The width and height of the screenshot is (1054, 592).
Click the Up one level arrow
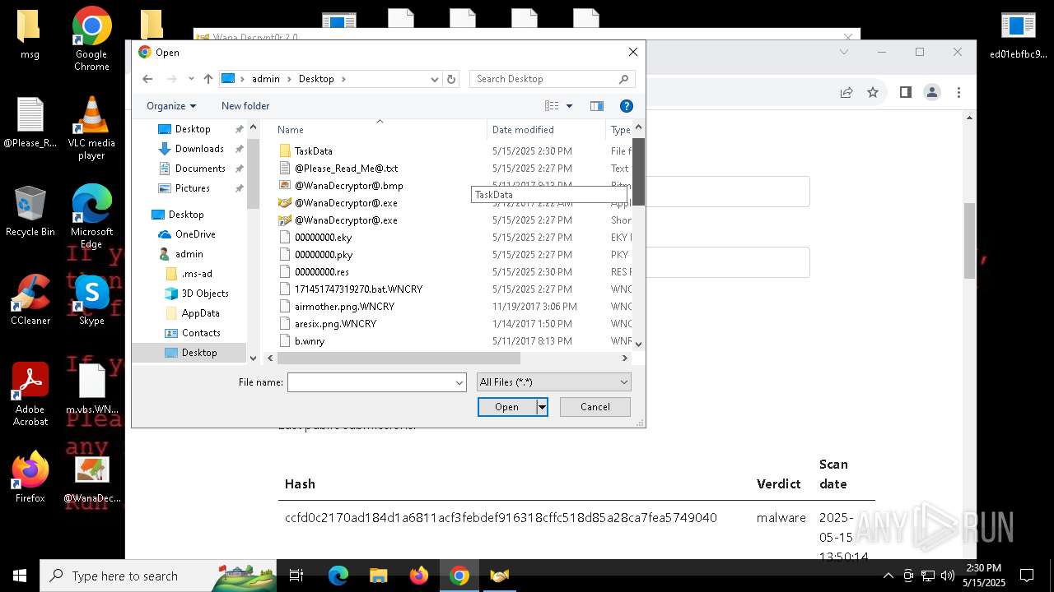[x=208, y=79]
